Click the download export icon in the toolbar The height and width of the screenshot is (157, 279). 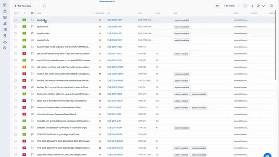pos(252,6)
